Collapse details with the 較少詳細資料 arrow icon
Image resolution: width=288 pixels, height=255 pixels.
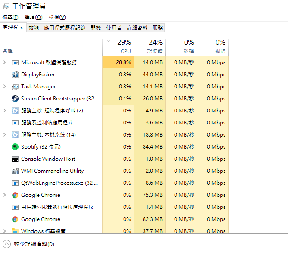pos(6,244)
